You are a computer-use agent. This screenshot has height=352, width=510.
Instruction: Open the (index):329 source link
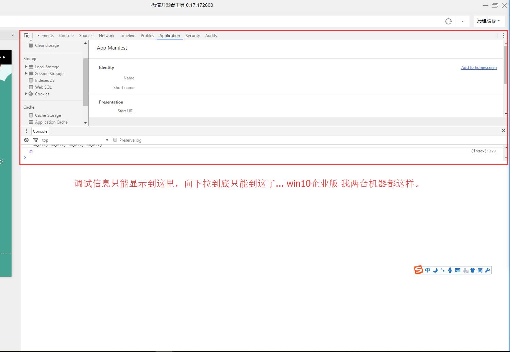(x=483, y=151)
